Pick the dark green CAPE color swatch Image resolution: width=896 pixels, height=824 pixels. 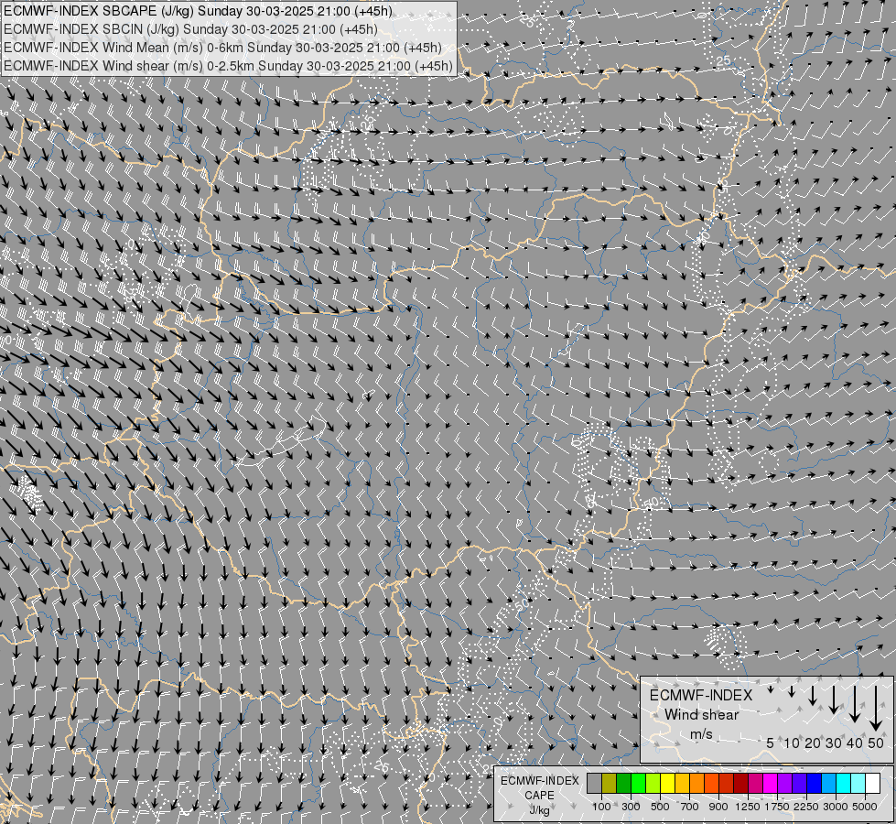click(x=623, y=784)
